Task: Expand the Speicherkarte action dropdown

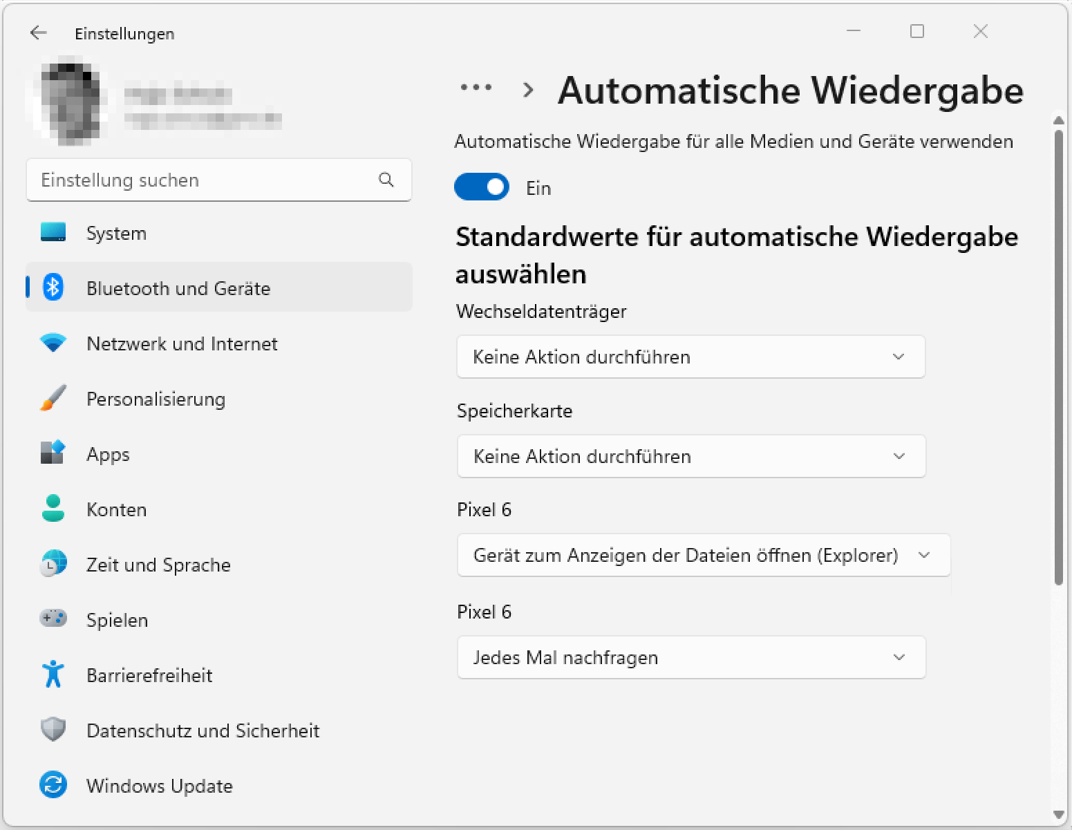Action: point(690,456)
